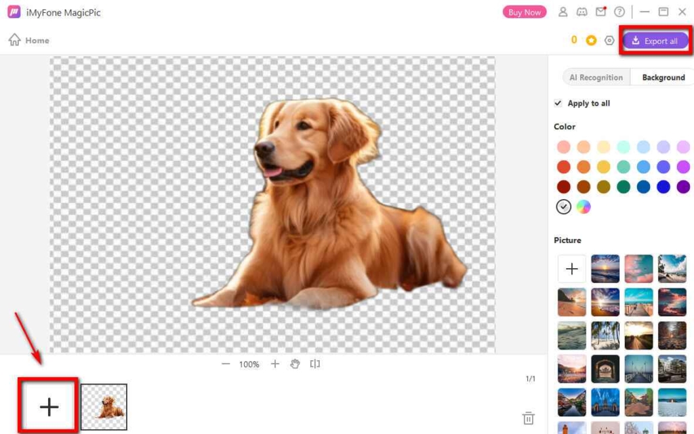Select the transparent background option

pyautogui.click(x=563, y=207)
